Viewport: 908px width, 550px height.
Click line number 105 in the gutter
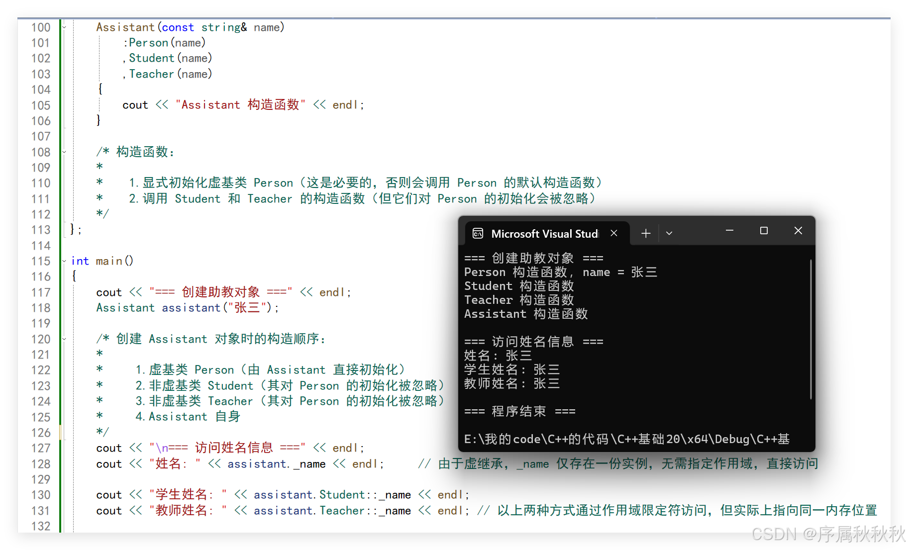41,105
